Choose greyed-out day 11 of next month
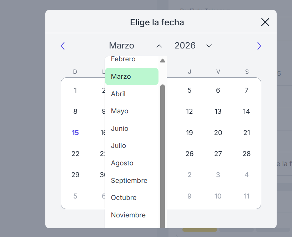 247,196
